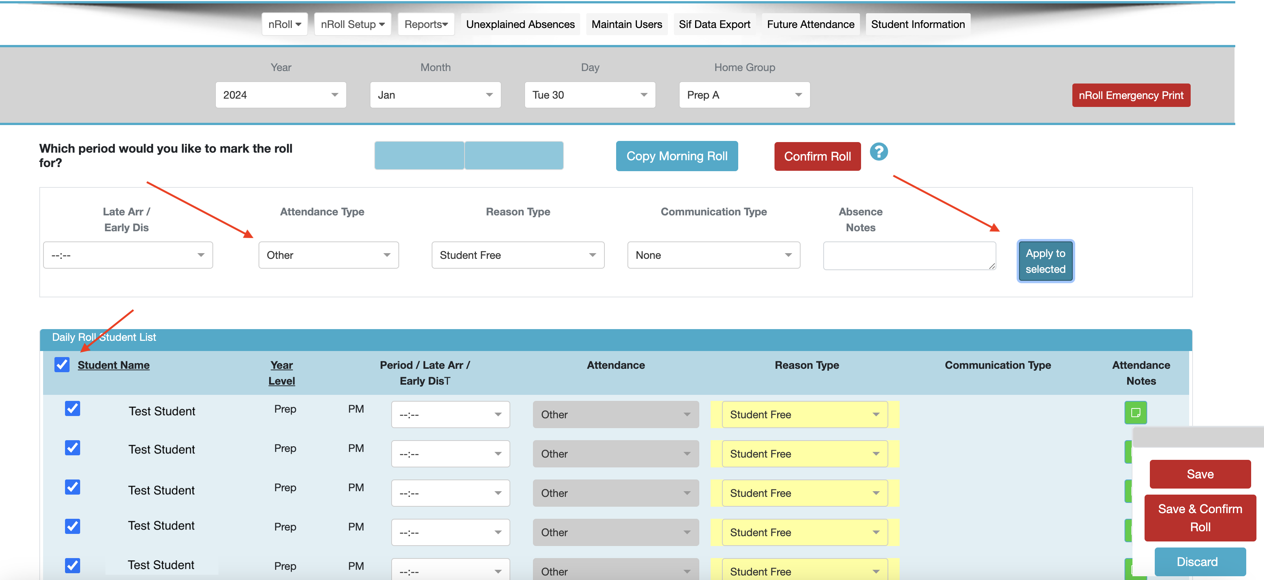The width and height of the screenshot is (1264, 580).
Task: Click the nRoll Emergency Print button
Action: [x=1131, y=95]
